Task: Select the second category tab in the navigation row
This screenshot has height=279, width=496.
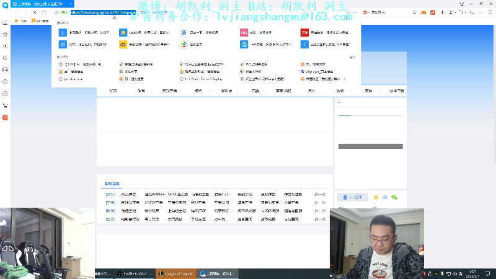Action: [141, 91]
